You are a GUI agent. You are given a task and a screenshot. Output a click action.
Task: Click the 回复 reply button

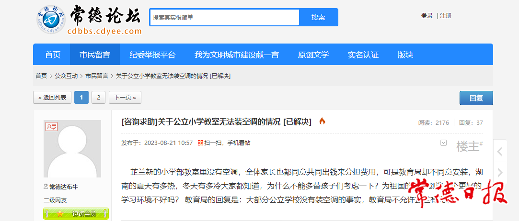tap(476, 98)
